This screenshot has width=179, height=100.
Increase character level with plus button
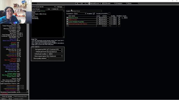[x=103, y=3]
